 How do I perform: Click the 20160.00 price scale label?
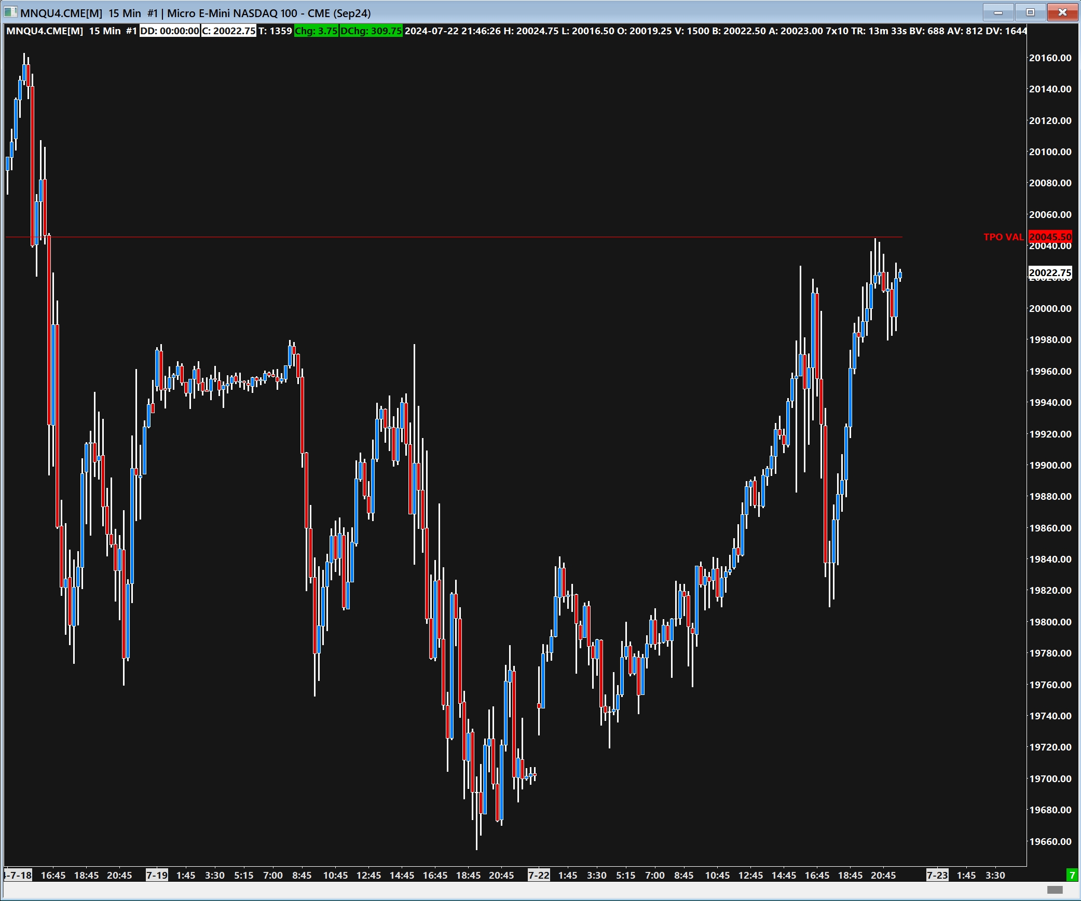1050,58
